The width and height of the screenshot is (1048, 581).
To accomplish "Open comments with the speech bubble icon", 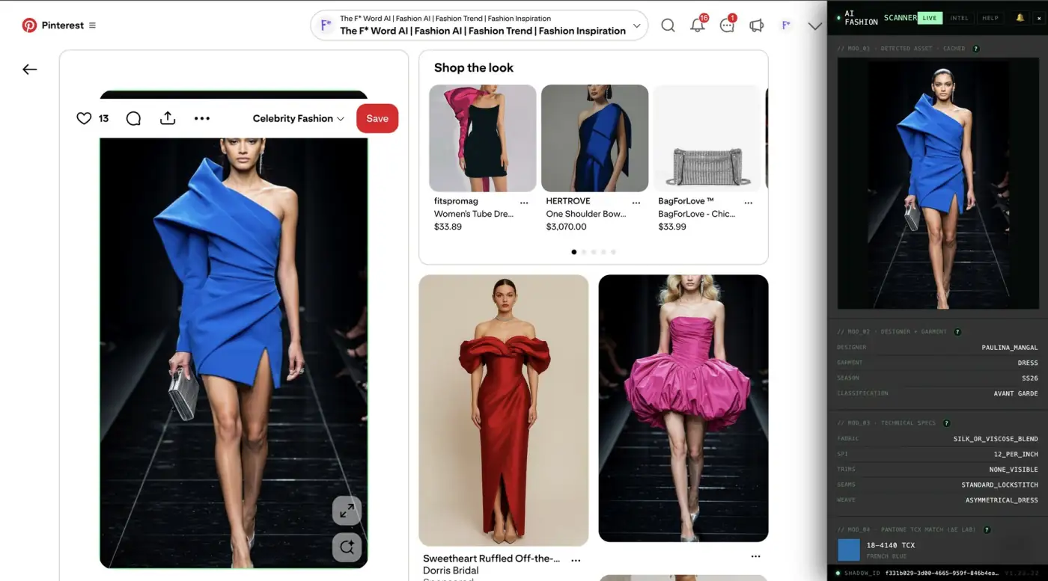I will (133, 118).
